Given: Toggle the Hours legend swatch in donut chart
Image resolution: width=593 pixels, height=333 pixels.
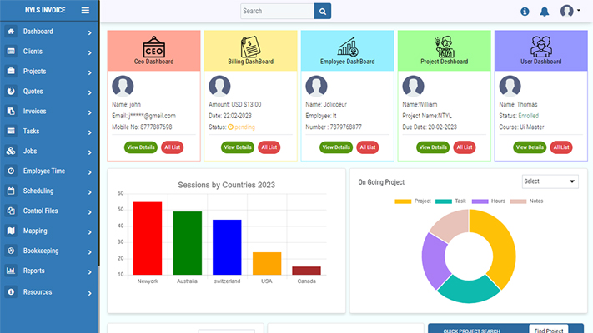Looking at the screenshot, I should pyautogui.click(x=480, y=201).
